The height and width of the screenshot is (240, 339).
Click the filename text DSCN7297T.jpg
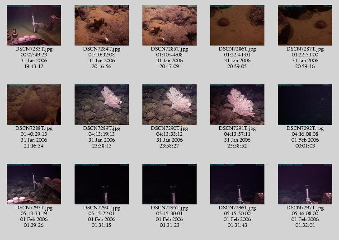click(305, 208)
